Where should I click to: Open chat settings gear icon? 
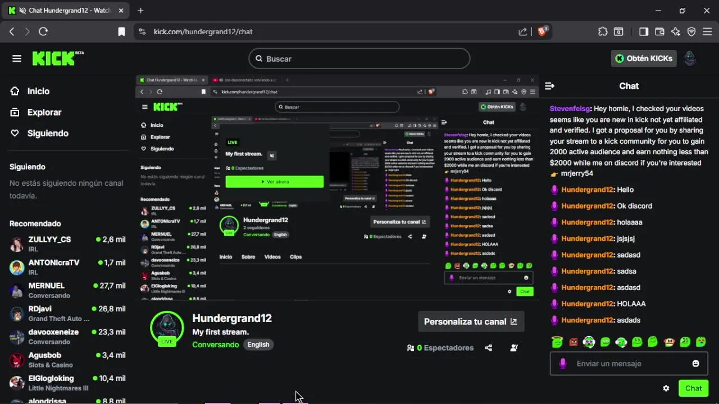[x=666, y=388]
